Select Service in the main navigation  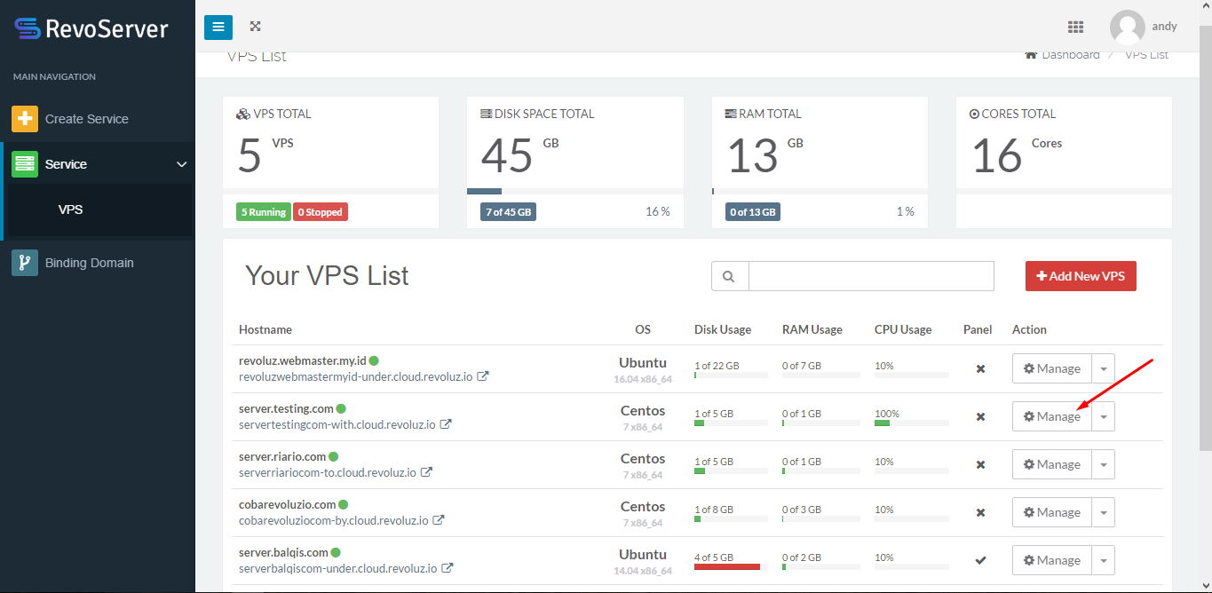coord(98,164)
